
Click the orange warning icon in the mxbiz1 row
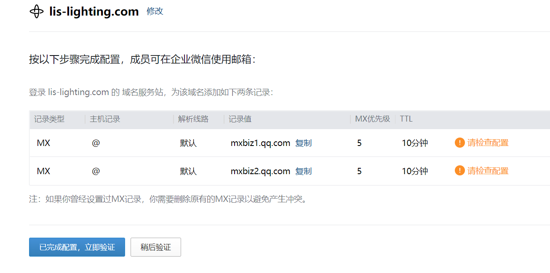coord(459,143)
